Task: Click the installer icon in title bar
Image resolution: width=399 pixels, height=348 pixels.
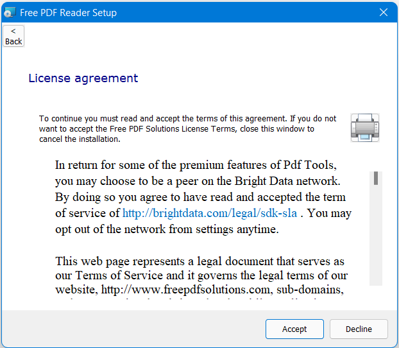Action: point(10,12)
